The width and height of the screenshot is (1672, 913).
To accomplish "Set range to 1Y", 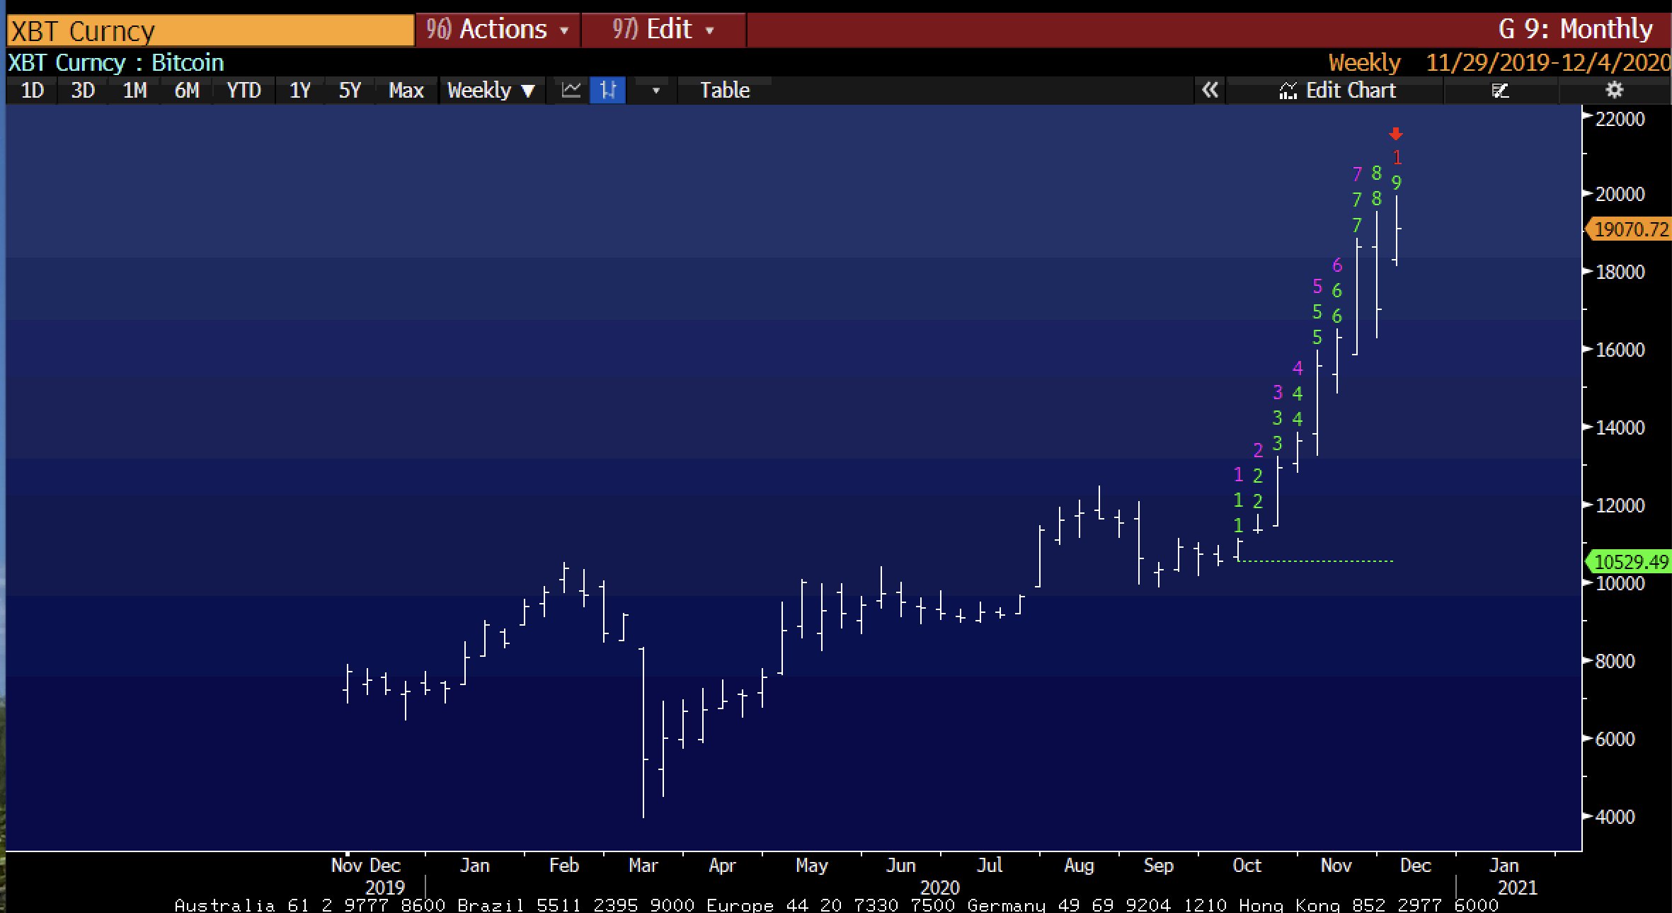I will coord(299,91).
